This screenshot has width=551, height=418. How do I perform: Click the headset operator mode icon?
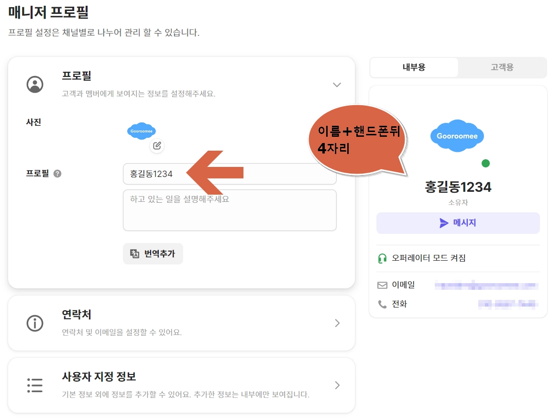click(382, 258)
